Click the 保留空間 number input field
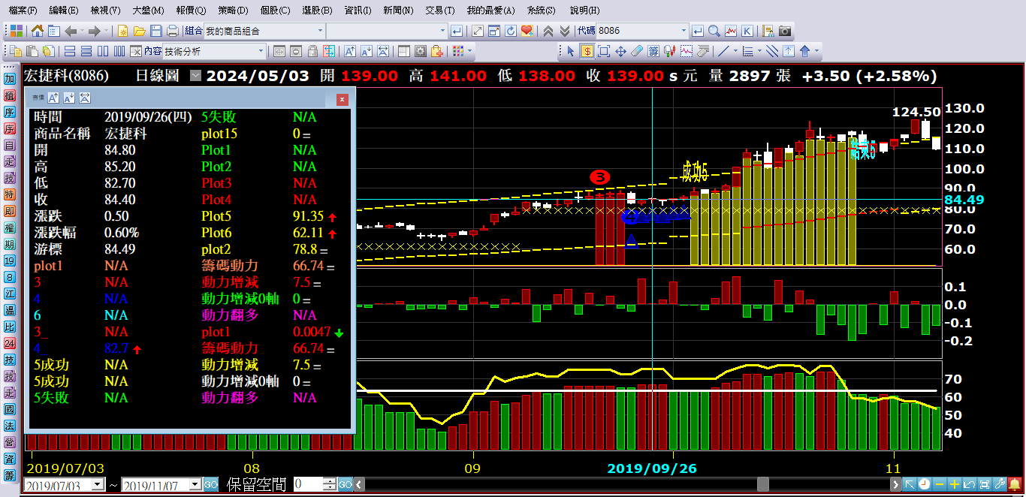This screenshot has width=1026, height=497. [307, 484]
